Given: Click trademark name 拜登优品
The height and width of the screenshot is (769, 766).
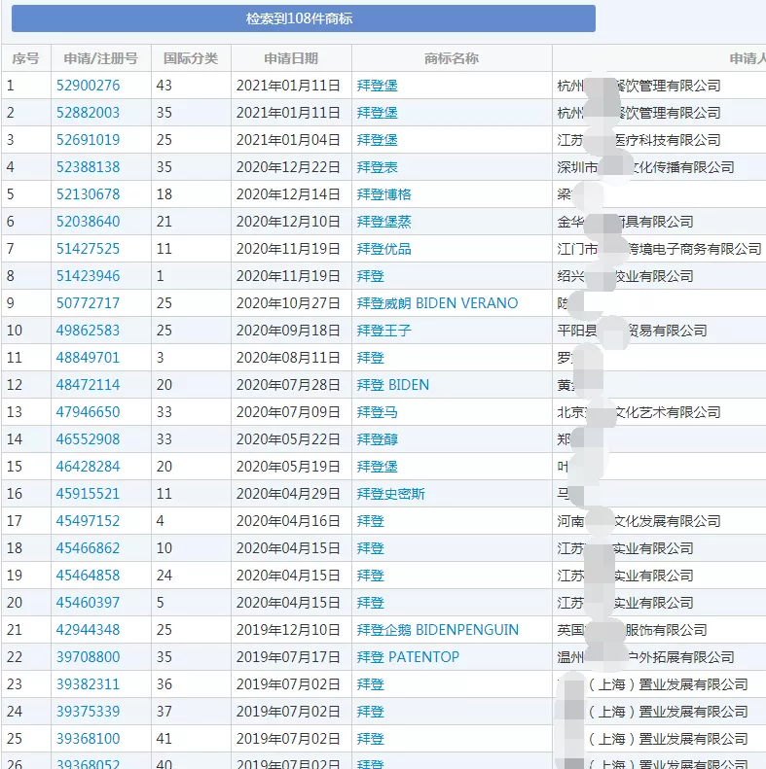Looking at the screenshot, I should point(384,249).
